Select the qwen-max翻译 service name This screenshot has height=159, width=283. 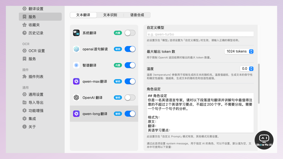95,81
